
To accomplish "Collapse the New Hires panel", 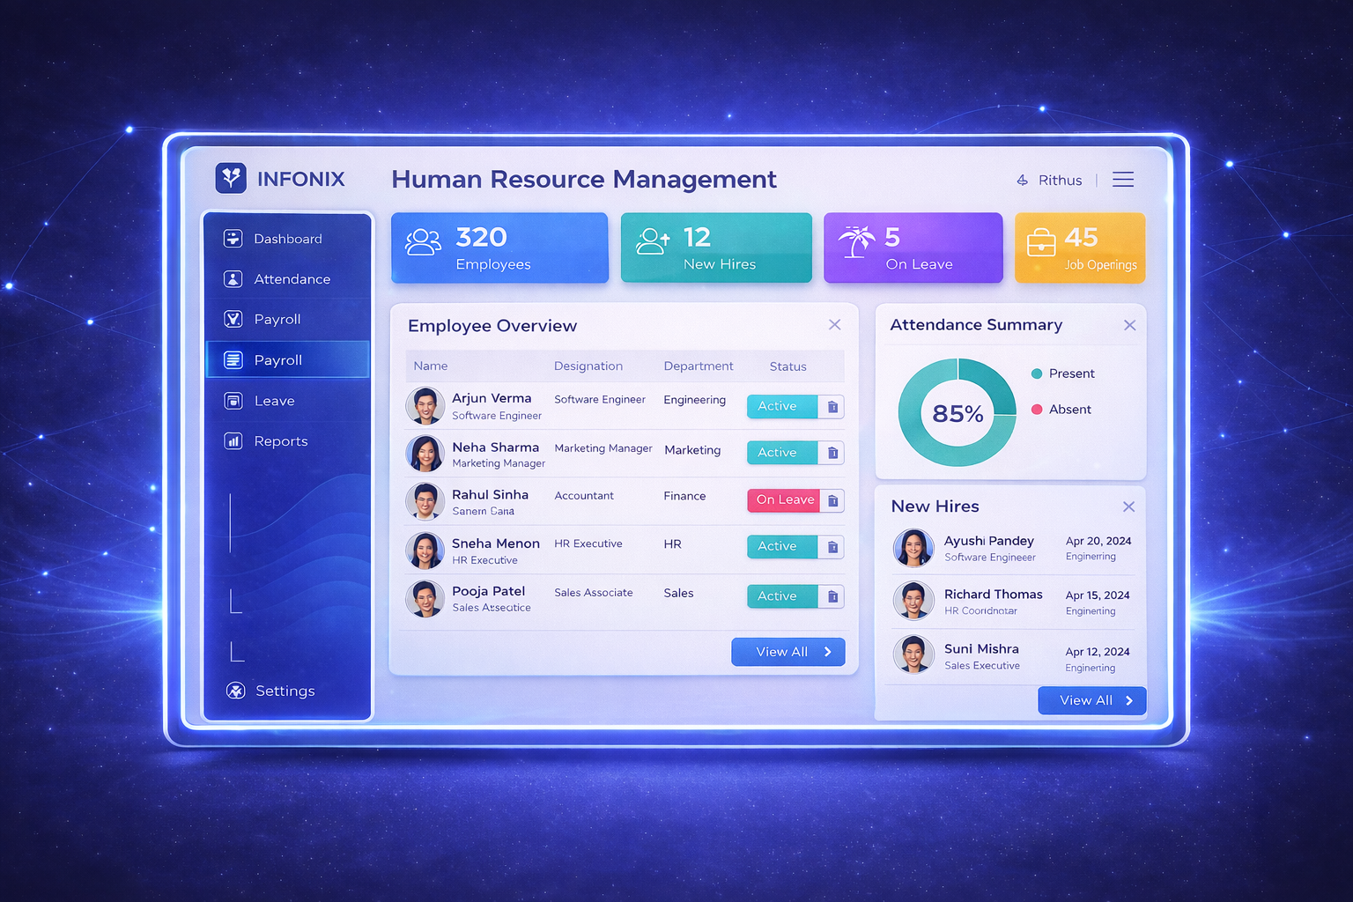I will tap(1128, 506).
